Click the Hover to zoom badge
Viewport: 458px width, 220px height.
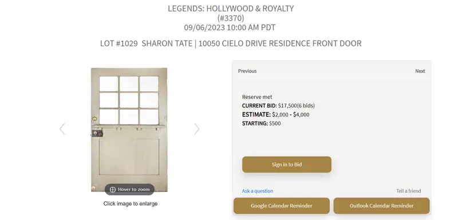click(x=130, y=189)
